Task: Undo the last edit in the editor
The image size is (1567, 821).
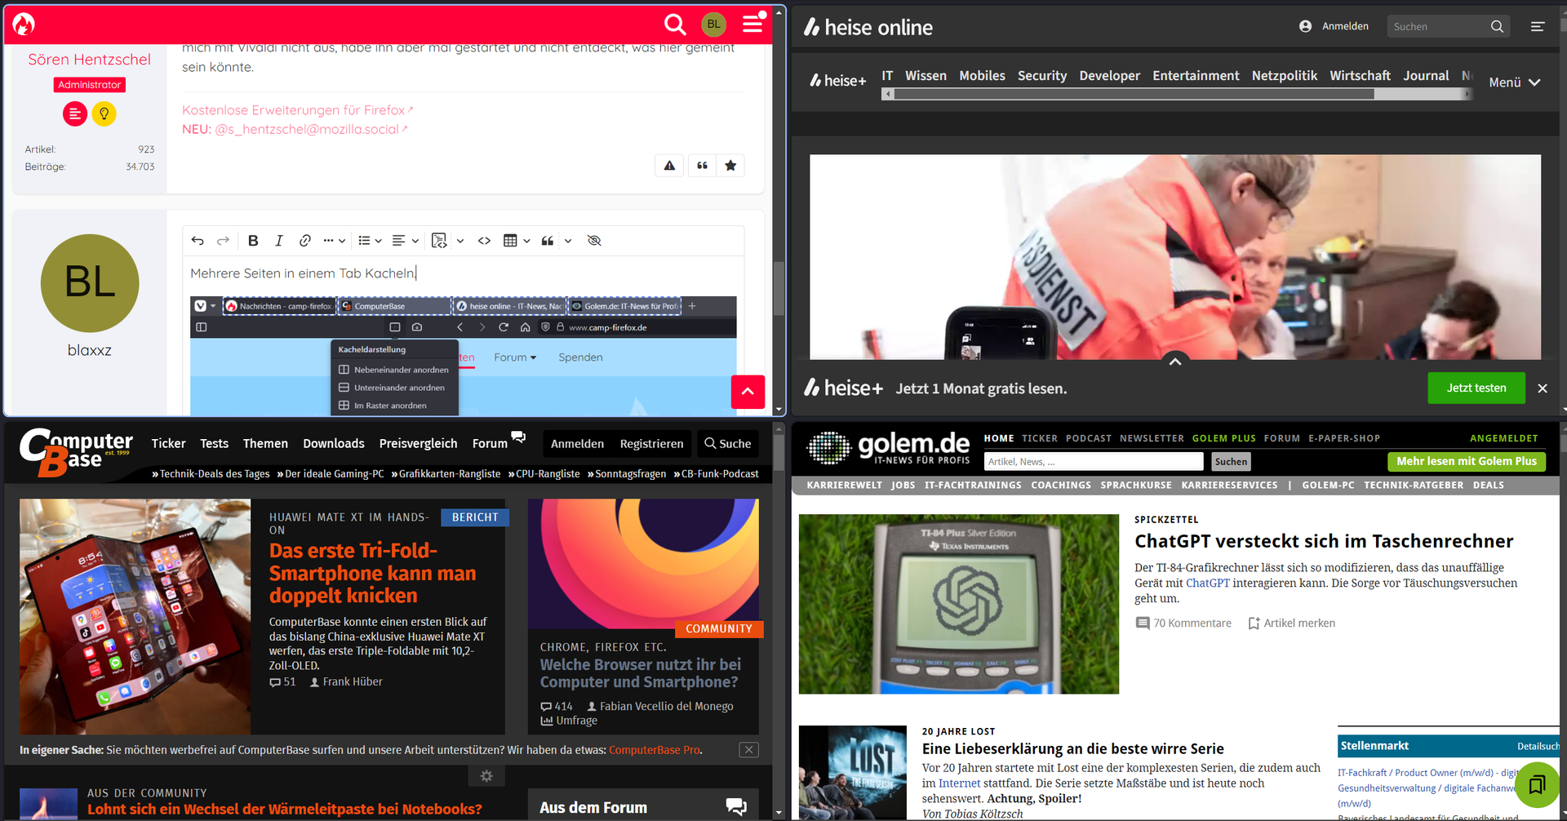Action: pos(198,241)
